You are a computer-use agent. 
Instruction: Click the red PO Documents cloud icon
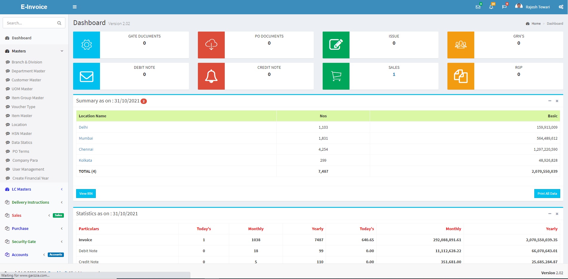[x=211, y=45]
